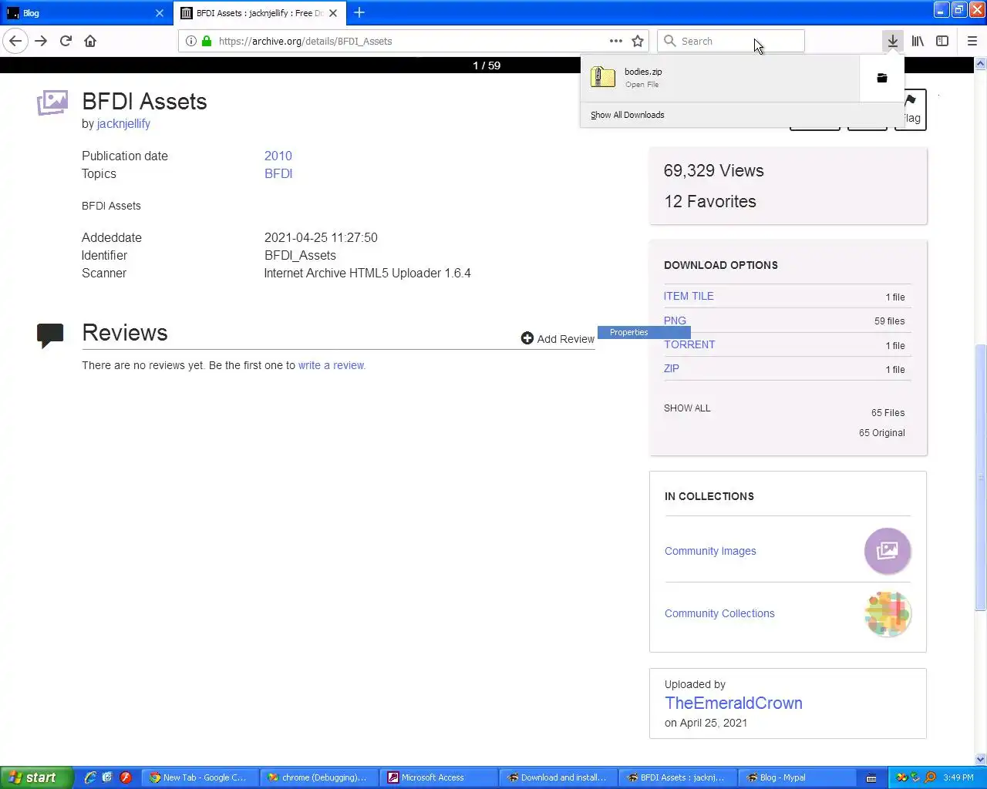Click the Community Images purple icon
Screen dimensions: 987x789
888,551
